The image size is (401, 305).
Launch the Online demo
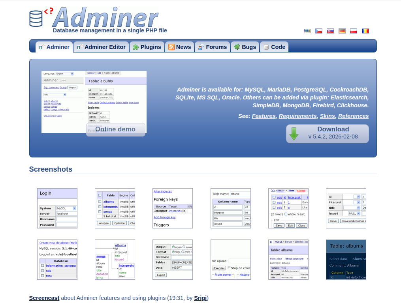115,129
